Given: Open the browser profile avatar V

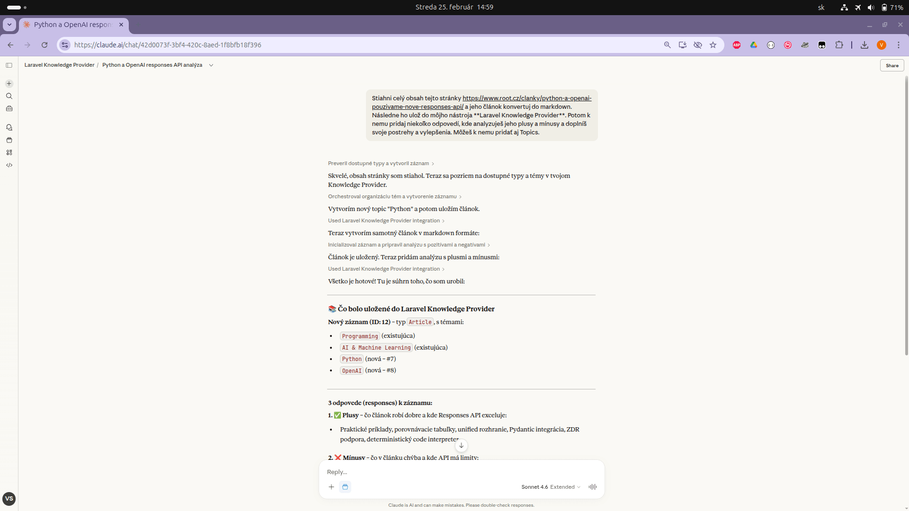Looking at the screenshot, I should [882, 45].
